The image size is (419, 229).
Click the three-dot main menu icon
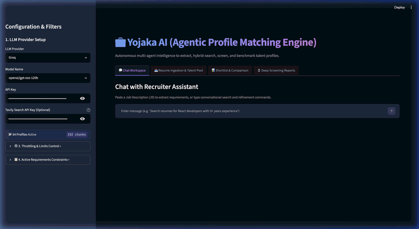[x=411, y=7]
